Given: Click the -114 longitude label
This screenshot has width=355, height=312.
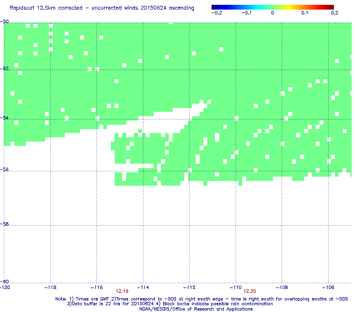Looking at the screenshot, I should tap(143, 288).
